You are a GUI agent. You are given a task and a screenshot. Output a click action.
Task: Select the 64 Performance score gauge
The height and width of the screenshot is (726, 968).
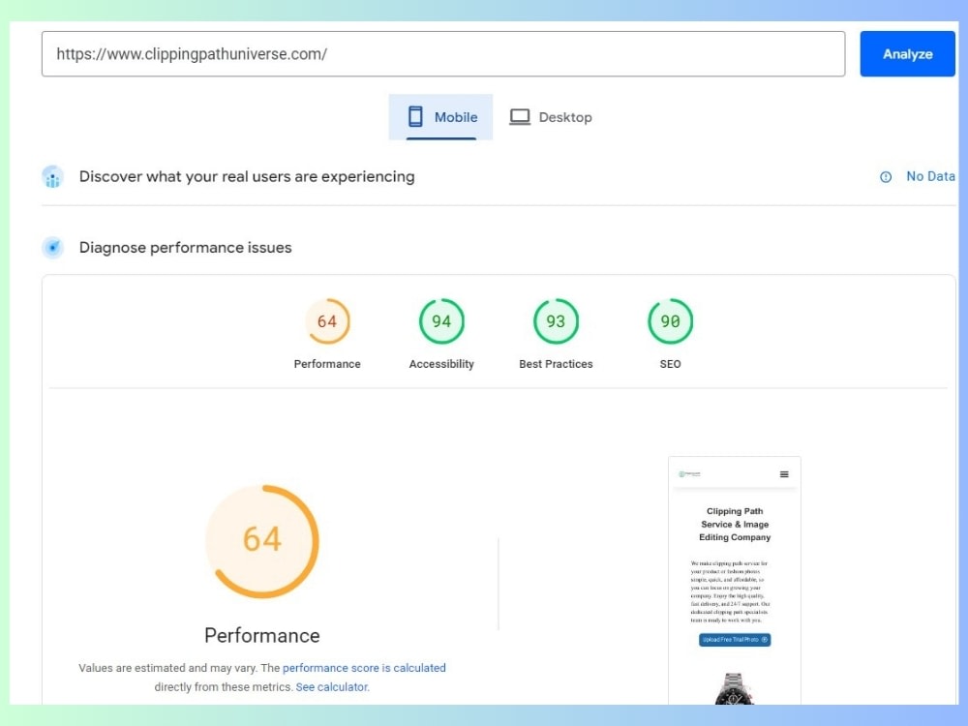pos(327,321)
